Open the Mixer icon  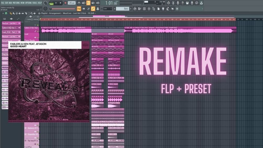(x=149, y=9)
